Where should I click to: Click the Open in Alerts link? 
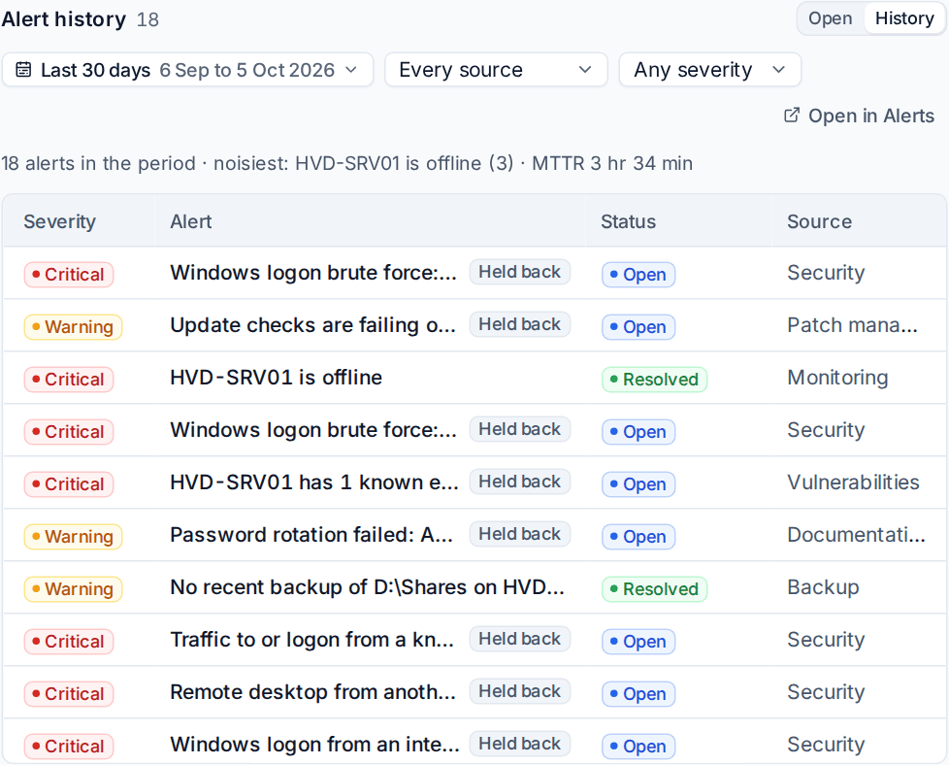click(x=859, y=116)
